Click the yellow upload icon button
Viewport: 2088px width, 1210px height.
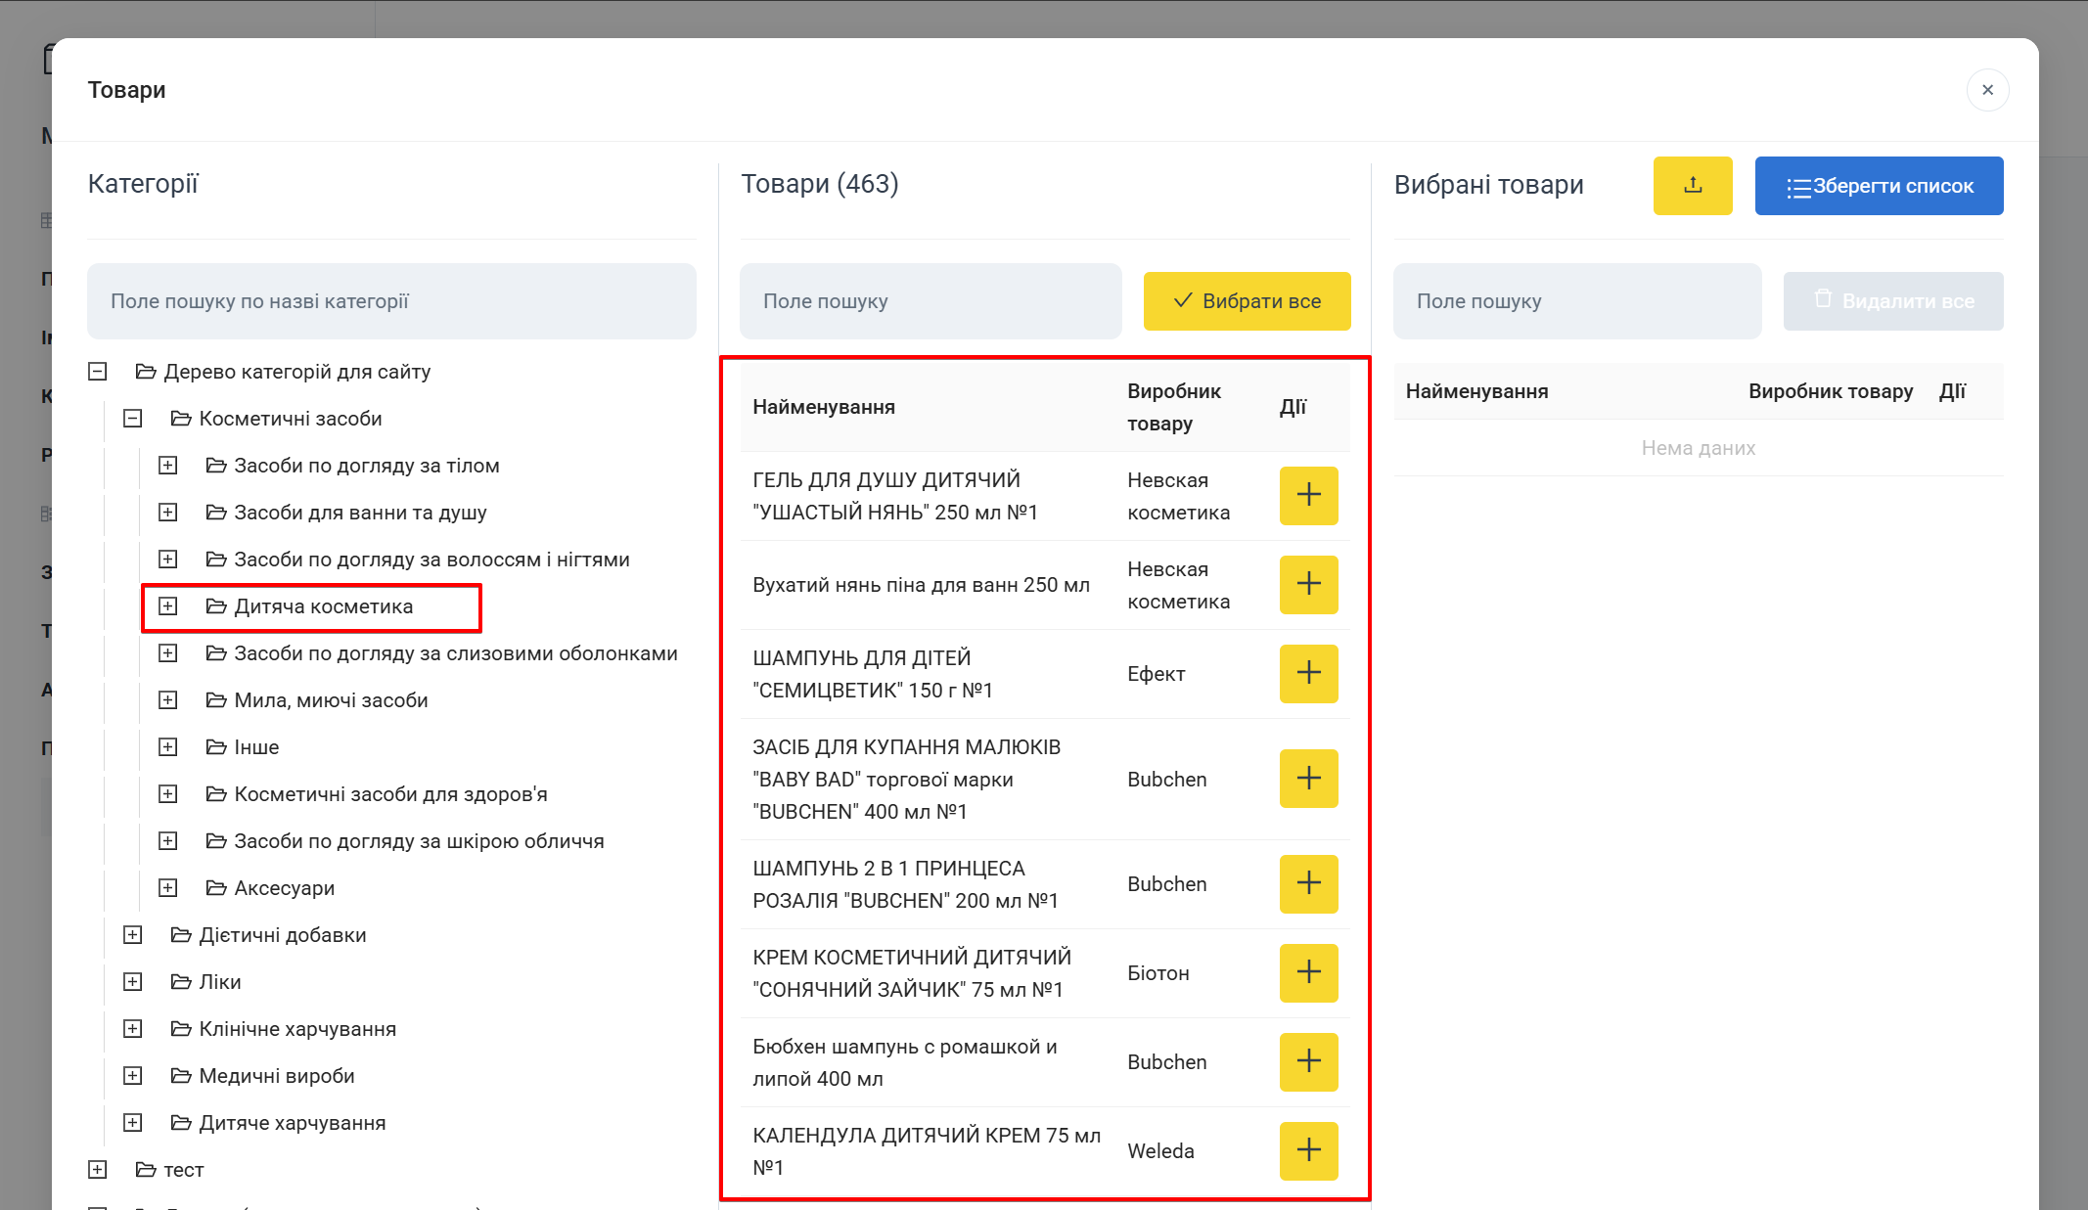coord(1692,186)
